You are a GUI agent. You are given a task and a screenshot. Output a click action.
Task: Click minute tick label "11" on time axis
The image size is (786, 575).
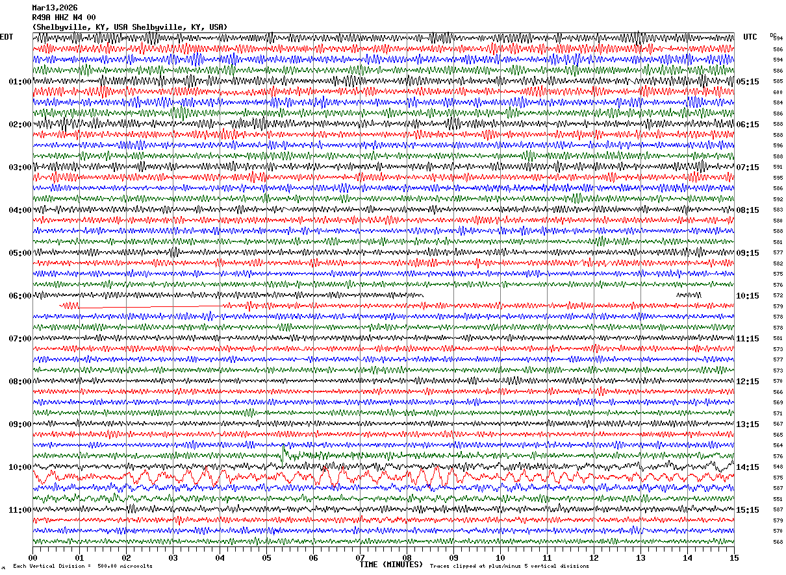tap(547, 557)
